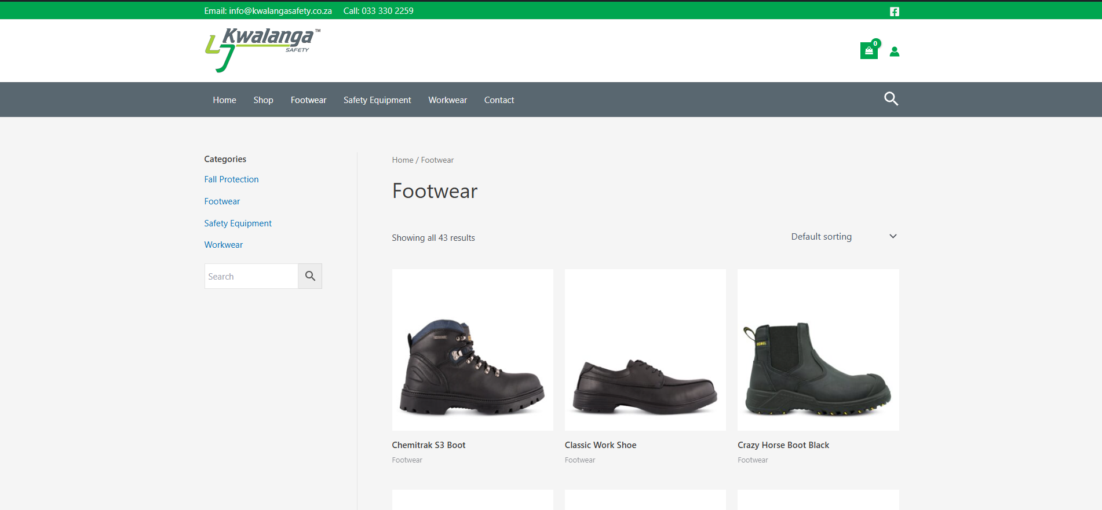Open the Chemitrak S3 Boot product image
Image resolution: width=1102 pixels, height=510 pixels.
472,350
